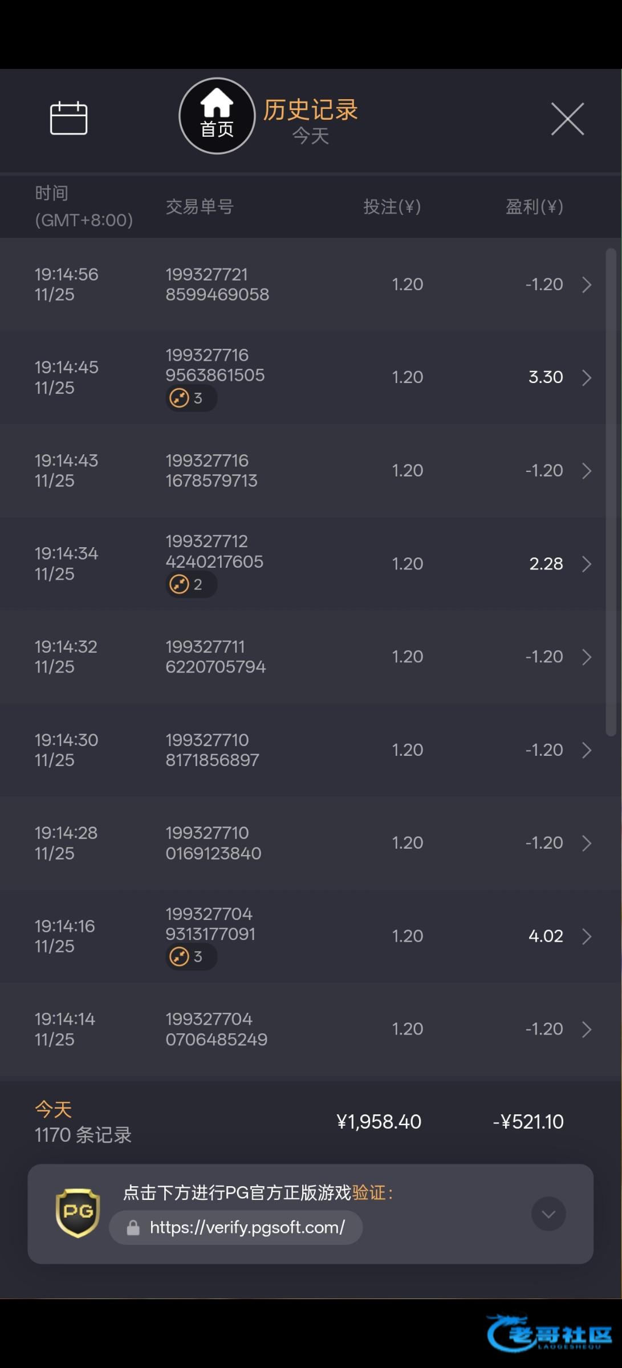Click the 验证 verification link text

(369, 1192)
